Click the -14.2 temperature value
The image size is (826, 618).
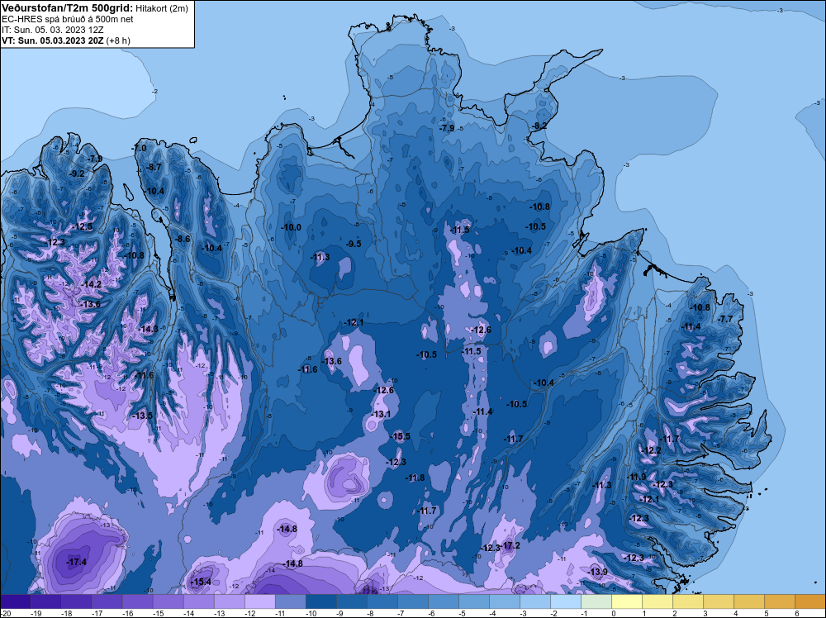(x=91, y=284)
